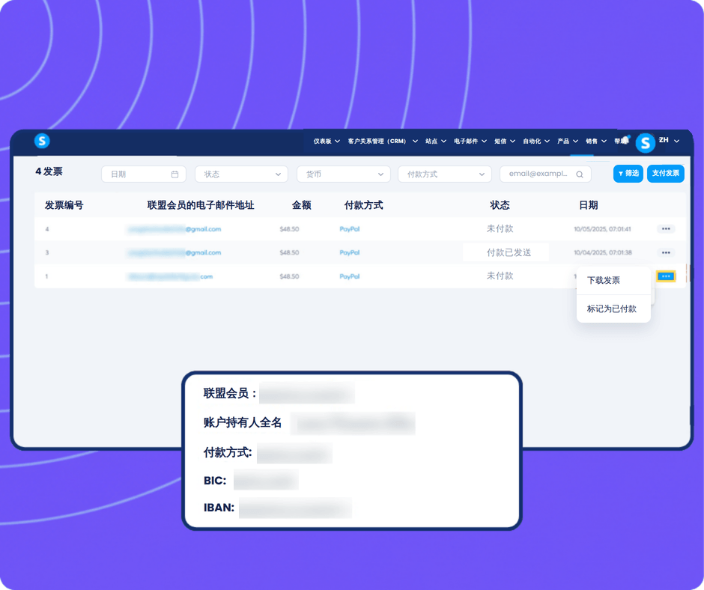This screenshot has height=590, width=704.
Task: Expand the 产品 dropdown in the navbar
Action: coord(568,141)
